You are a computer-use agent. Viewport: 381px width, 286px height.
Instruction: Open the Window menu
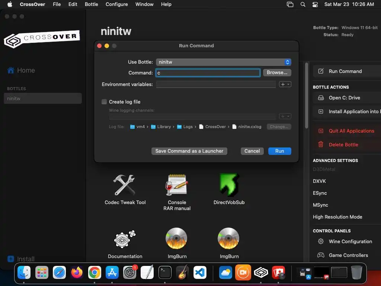click(144, 4)
